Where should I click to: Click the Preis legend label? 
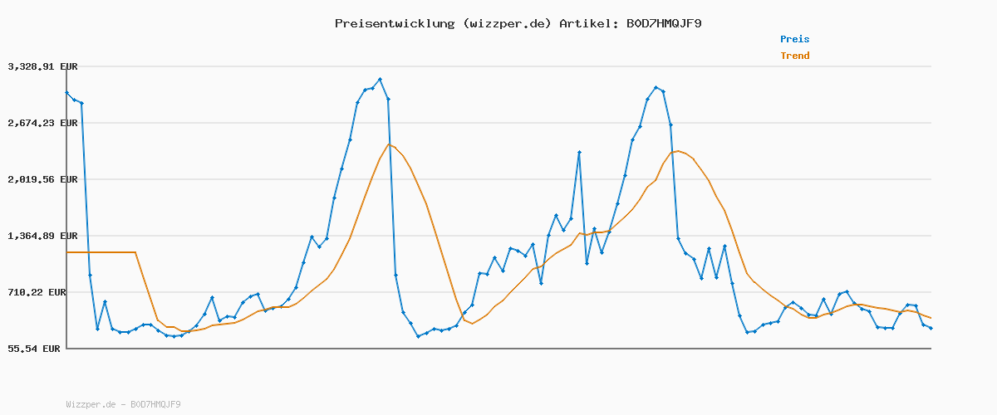[794, 39]
